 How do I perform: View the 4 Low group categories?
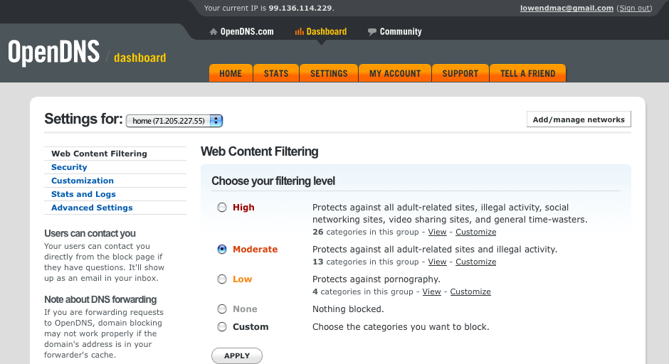(431, 291)
